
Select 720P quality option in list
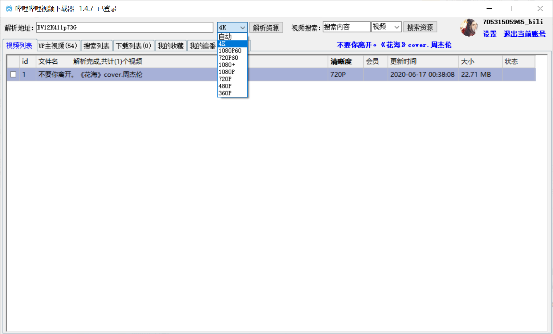coord(232,79)
